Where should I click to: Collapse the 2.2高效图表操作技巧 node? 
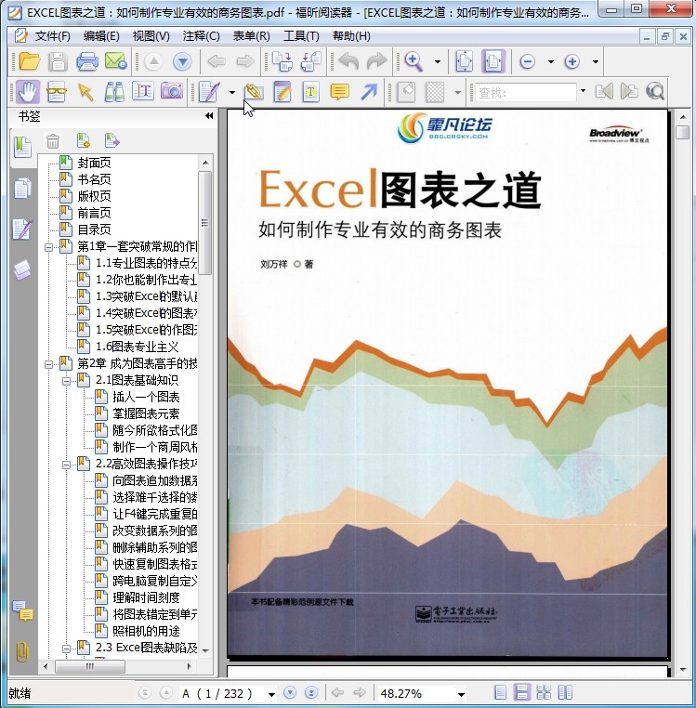[x=66, y=465]
